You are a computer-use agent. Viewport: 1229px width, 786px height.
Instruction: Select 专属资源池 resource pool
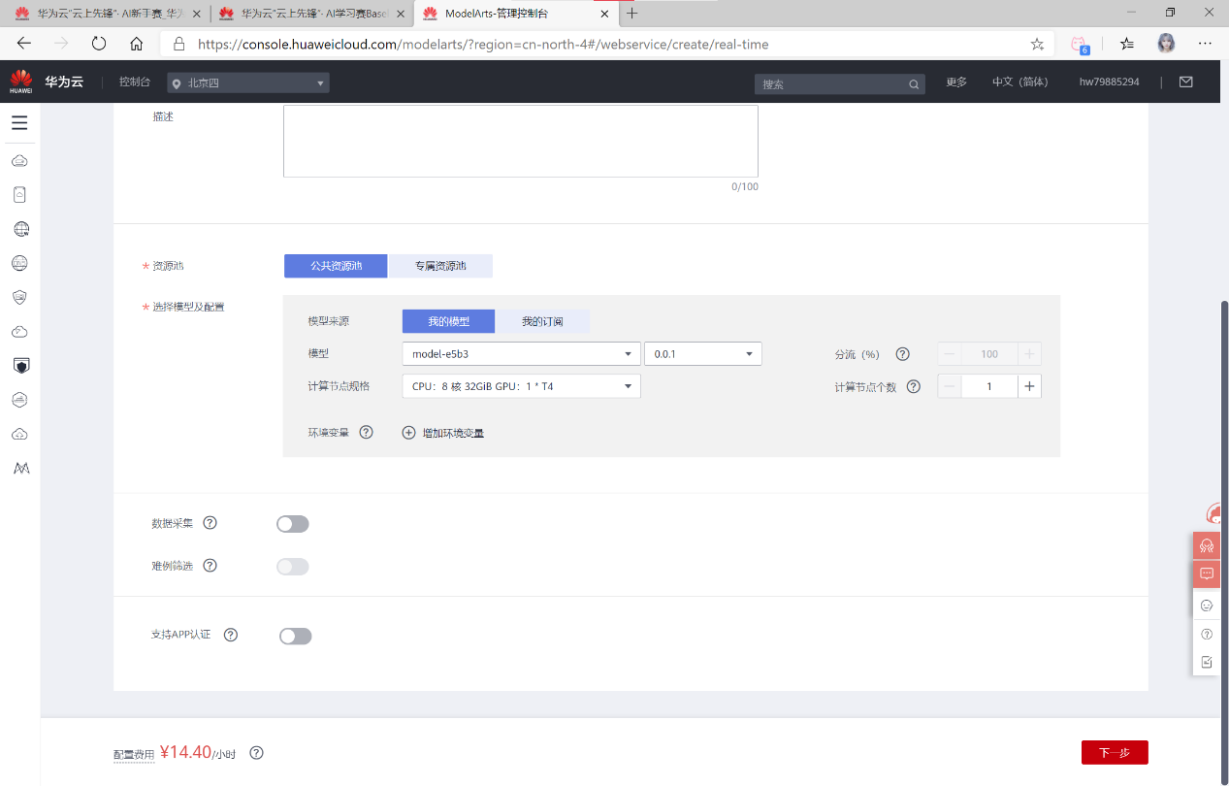440,266
